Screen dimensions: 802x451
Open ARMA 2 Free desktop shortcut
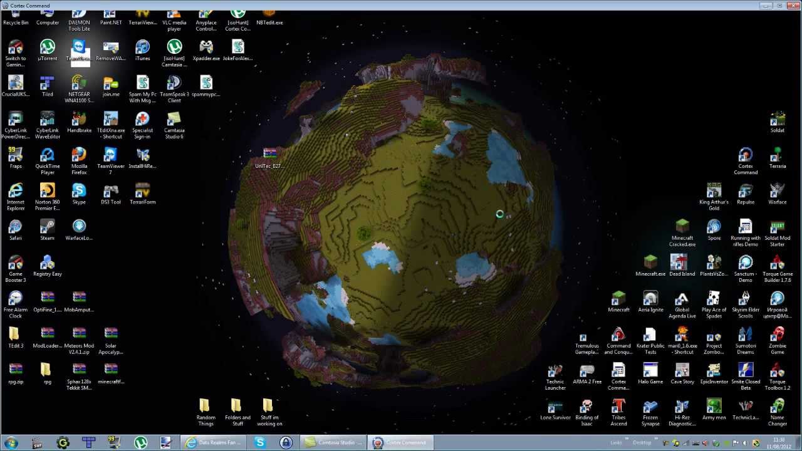pos(587,373)
